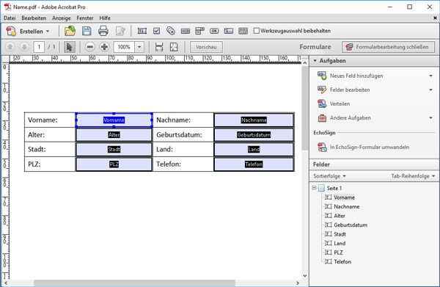Expand the Felder bearbeiten dropdown arrow

click(x=430, y=90)
